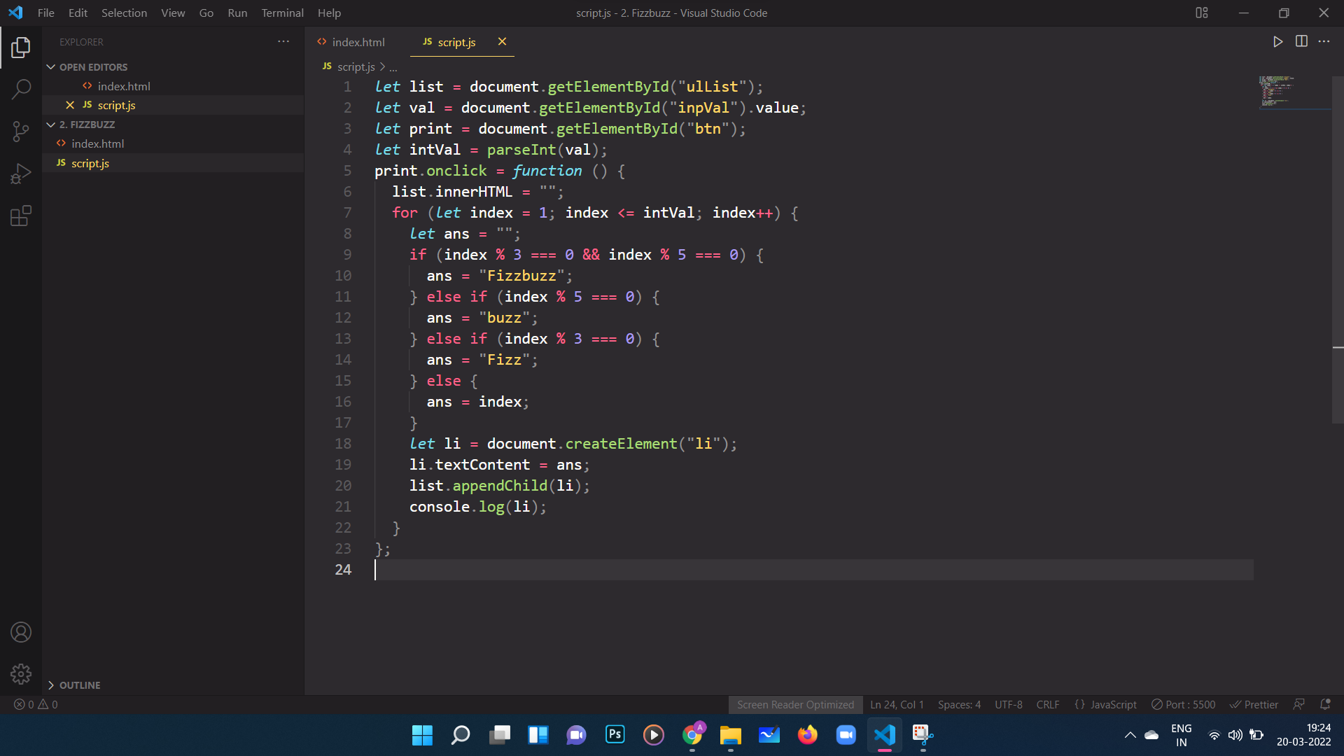Split the editor to the right
This screenshot has height=756, width=1344.
1301,41
